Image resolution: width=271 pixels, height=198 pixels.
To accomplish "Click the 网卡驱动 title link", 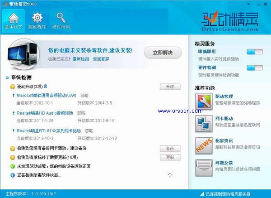I will 224,119.
